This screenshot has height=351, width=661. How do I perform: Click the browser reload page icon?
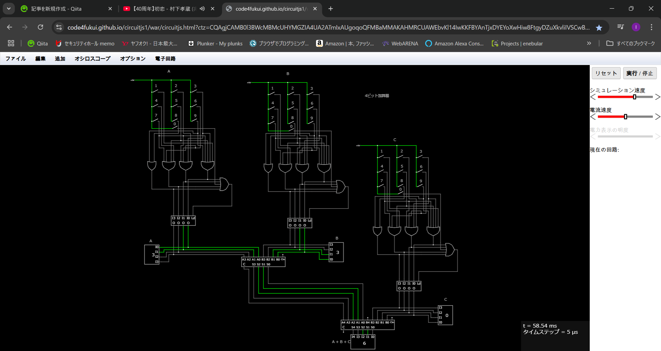pos(41,27)
